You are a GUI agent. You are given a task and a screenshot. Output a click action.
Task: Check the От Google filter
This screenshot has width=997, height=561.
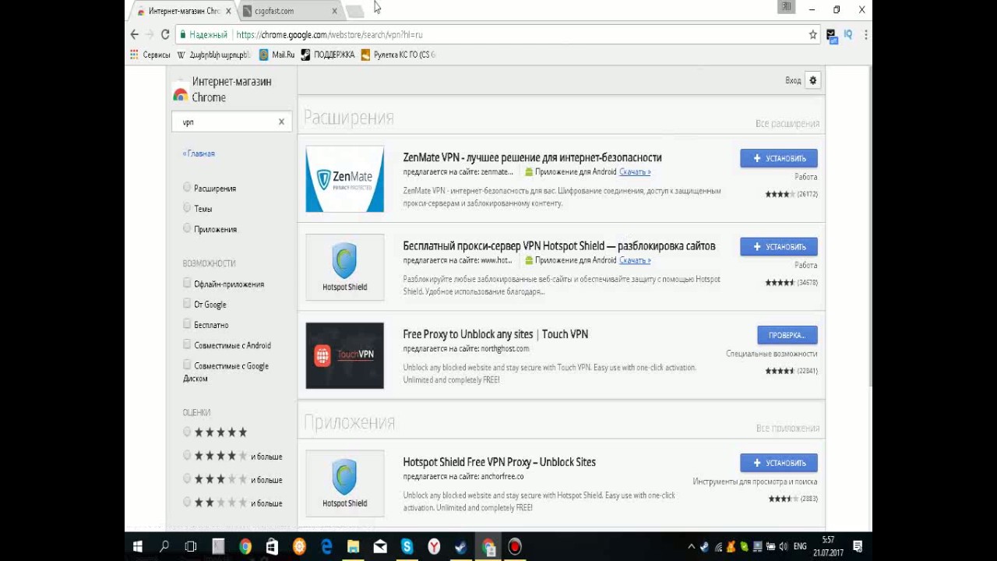(x=187, y=304)
